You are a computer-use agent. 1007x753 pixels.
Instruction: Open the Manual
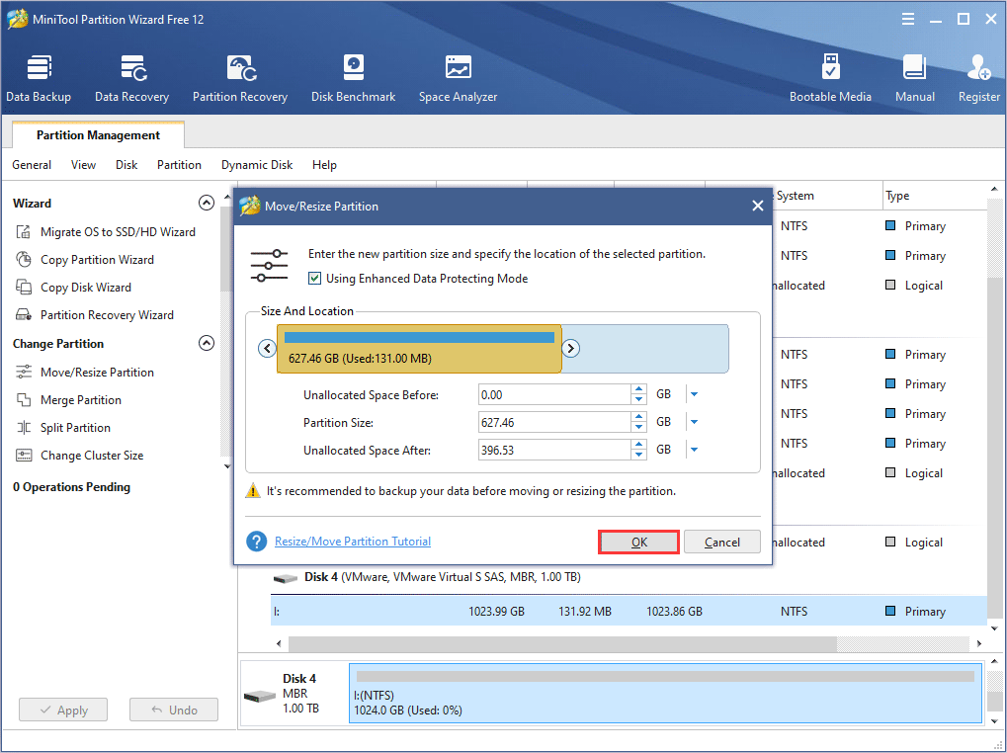[915, 78]
